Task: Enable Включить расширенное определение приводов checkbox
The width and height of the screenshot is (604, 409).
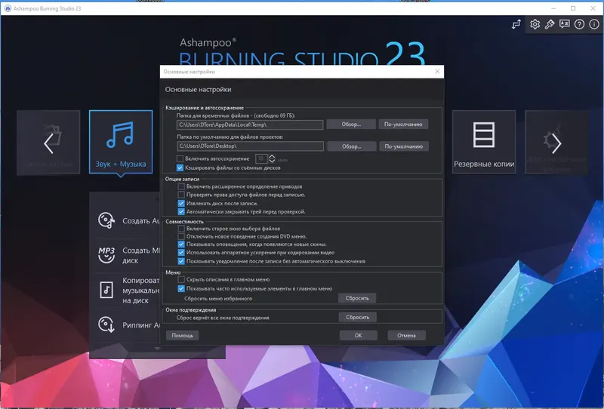Action: click(x=181, y=186)
